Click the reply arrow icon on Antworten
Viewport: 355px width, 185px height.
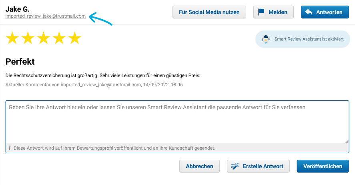pos(308,12)
